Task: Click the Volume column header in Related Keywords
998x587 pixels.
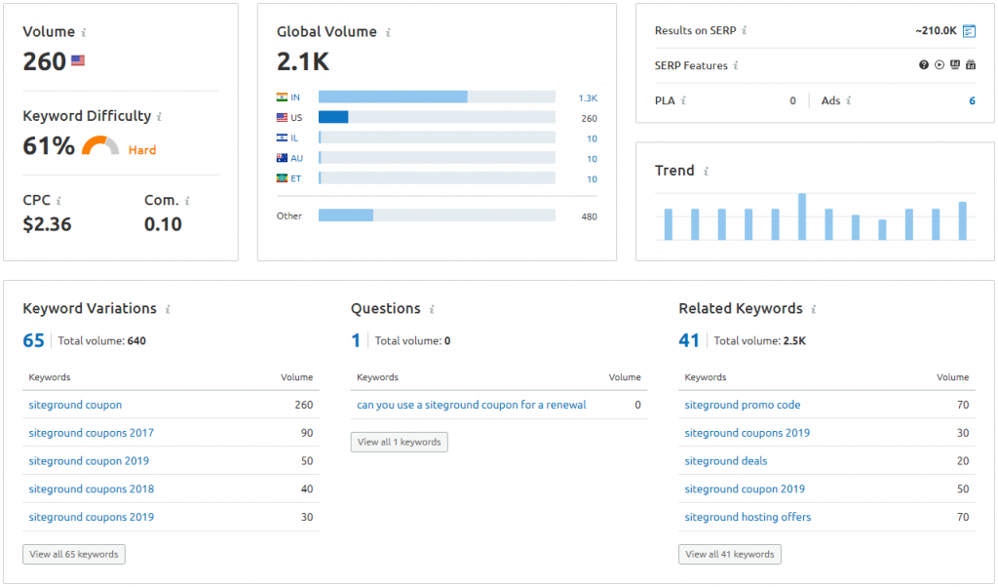Action: pyautogui.click(x=953, y=377)
